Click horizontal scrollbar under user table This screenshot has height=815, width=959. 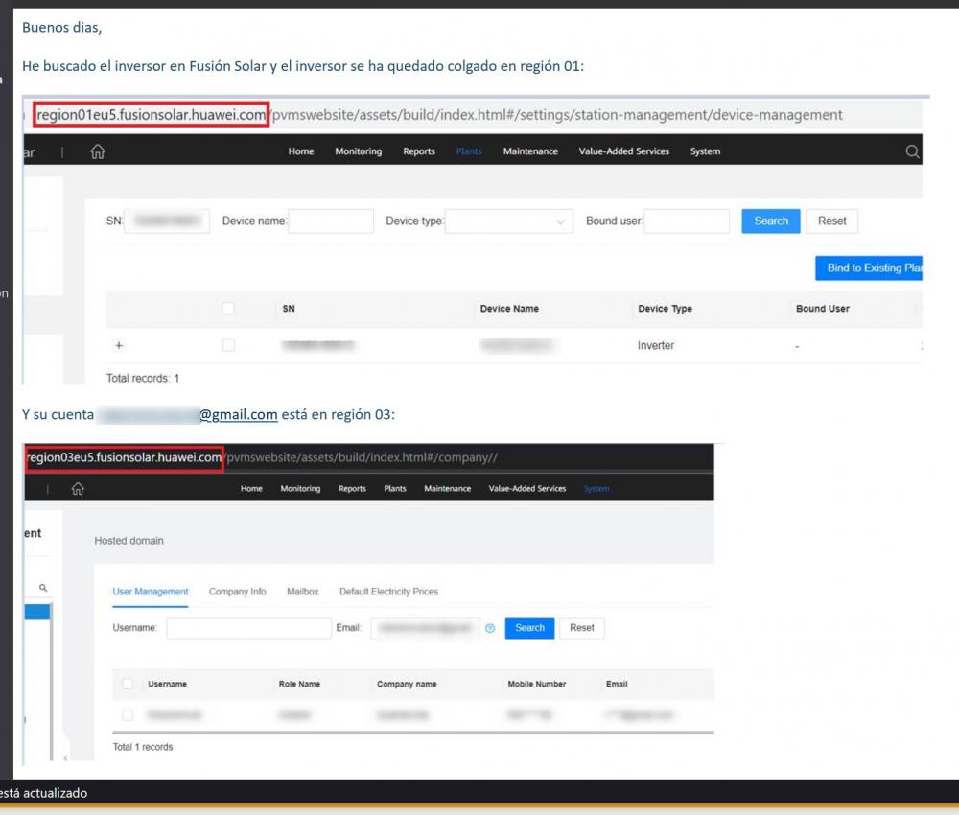(x=412, y=732)
